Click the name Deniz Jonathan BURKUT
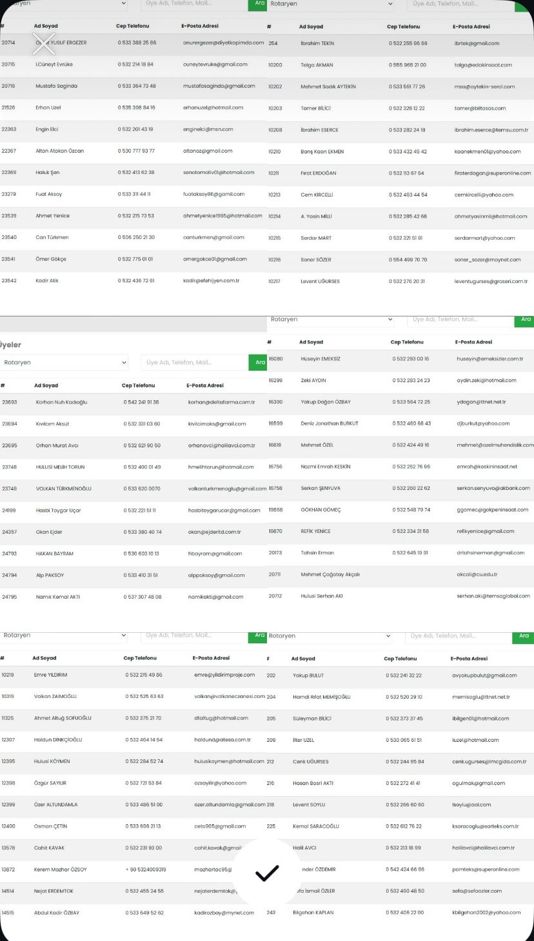The image size is (534, 941). click(330, 423)
